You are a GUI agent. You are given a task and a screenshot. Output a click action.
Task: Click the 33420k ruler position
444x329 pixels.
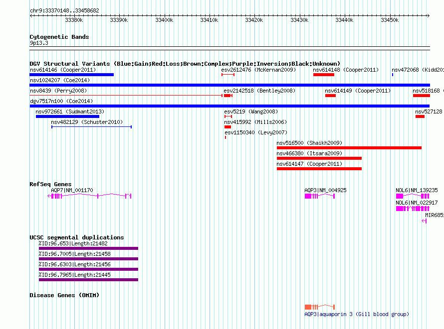pyautogui.click(x=254, y=20)
